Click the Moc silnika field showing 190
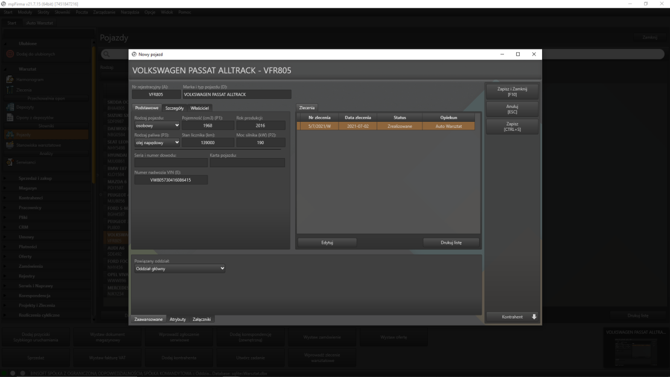670x377 pixels. click(260, 142)
